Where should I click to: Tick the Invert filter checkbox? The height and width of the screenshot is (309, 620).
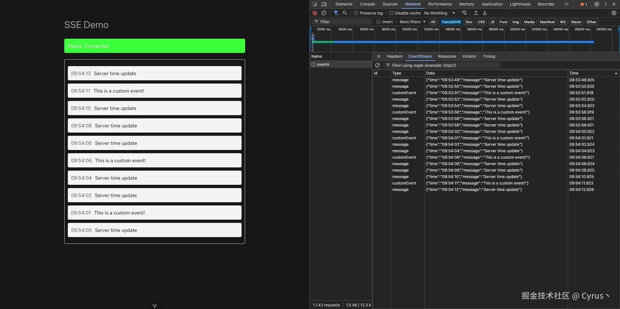[378, 22]
